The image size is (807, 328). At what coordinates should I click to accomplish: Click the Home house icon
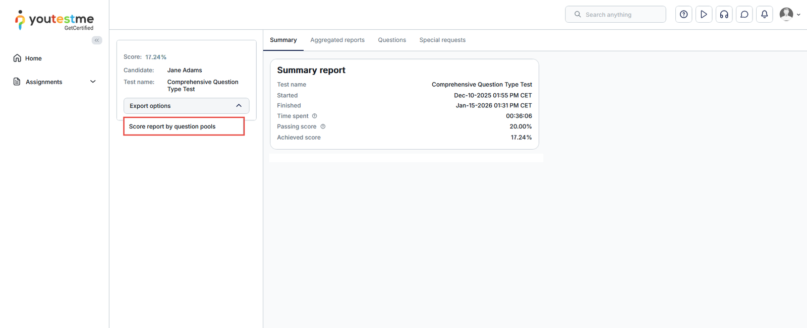17,58
